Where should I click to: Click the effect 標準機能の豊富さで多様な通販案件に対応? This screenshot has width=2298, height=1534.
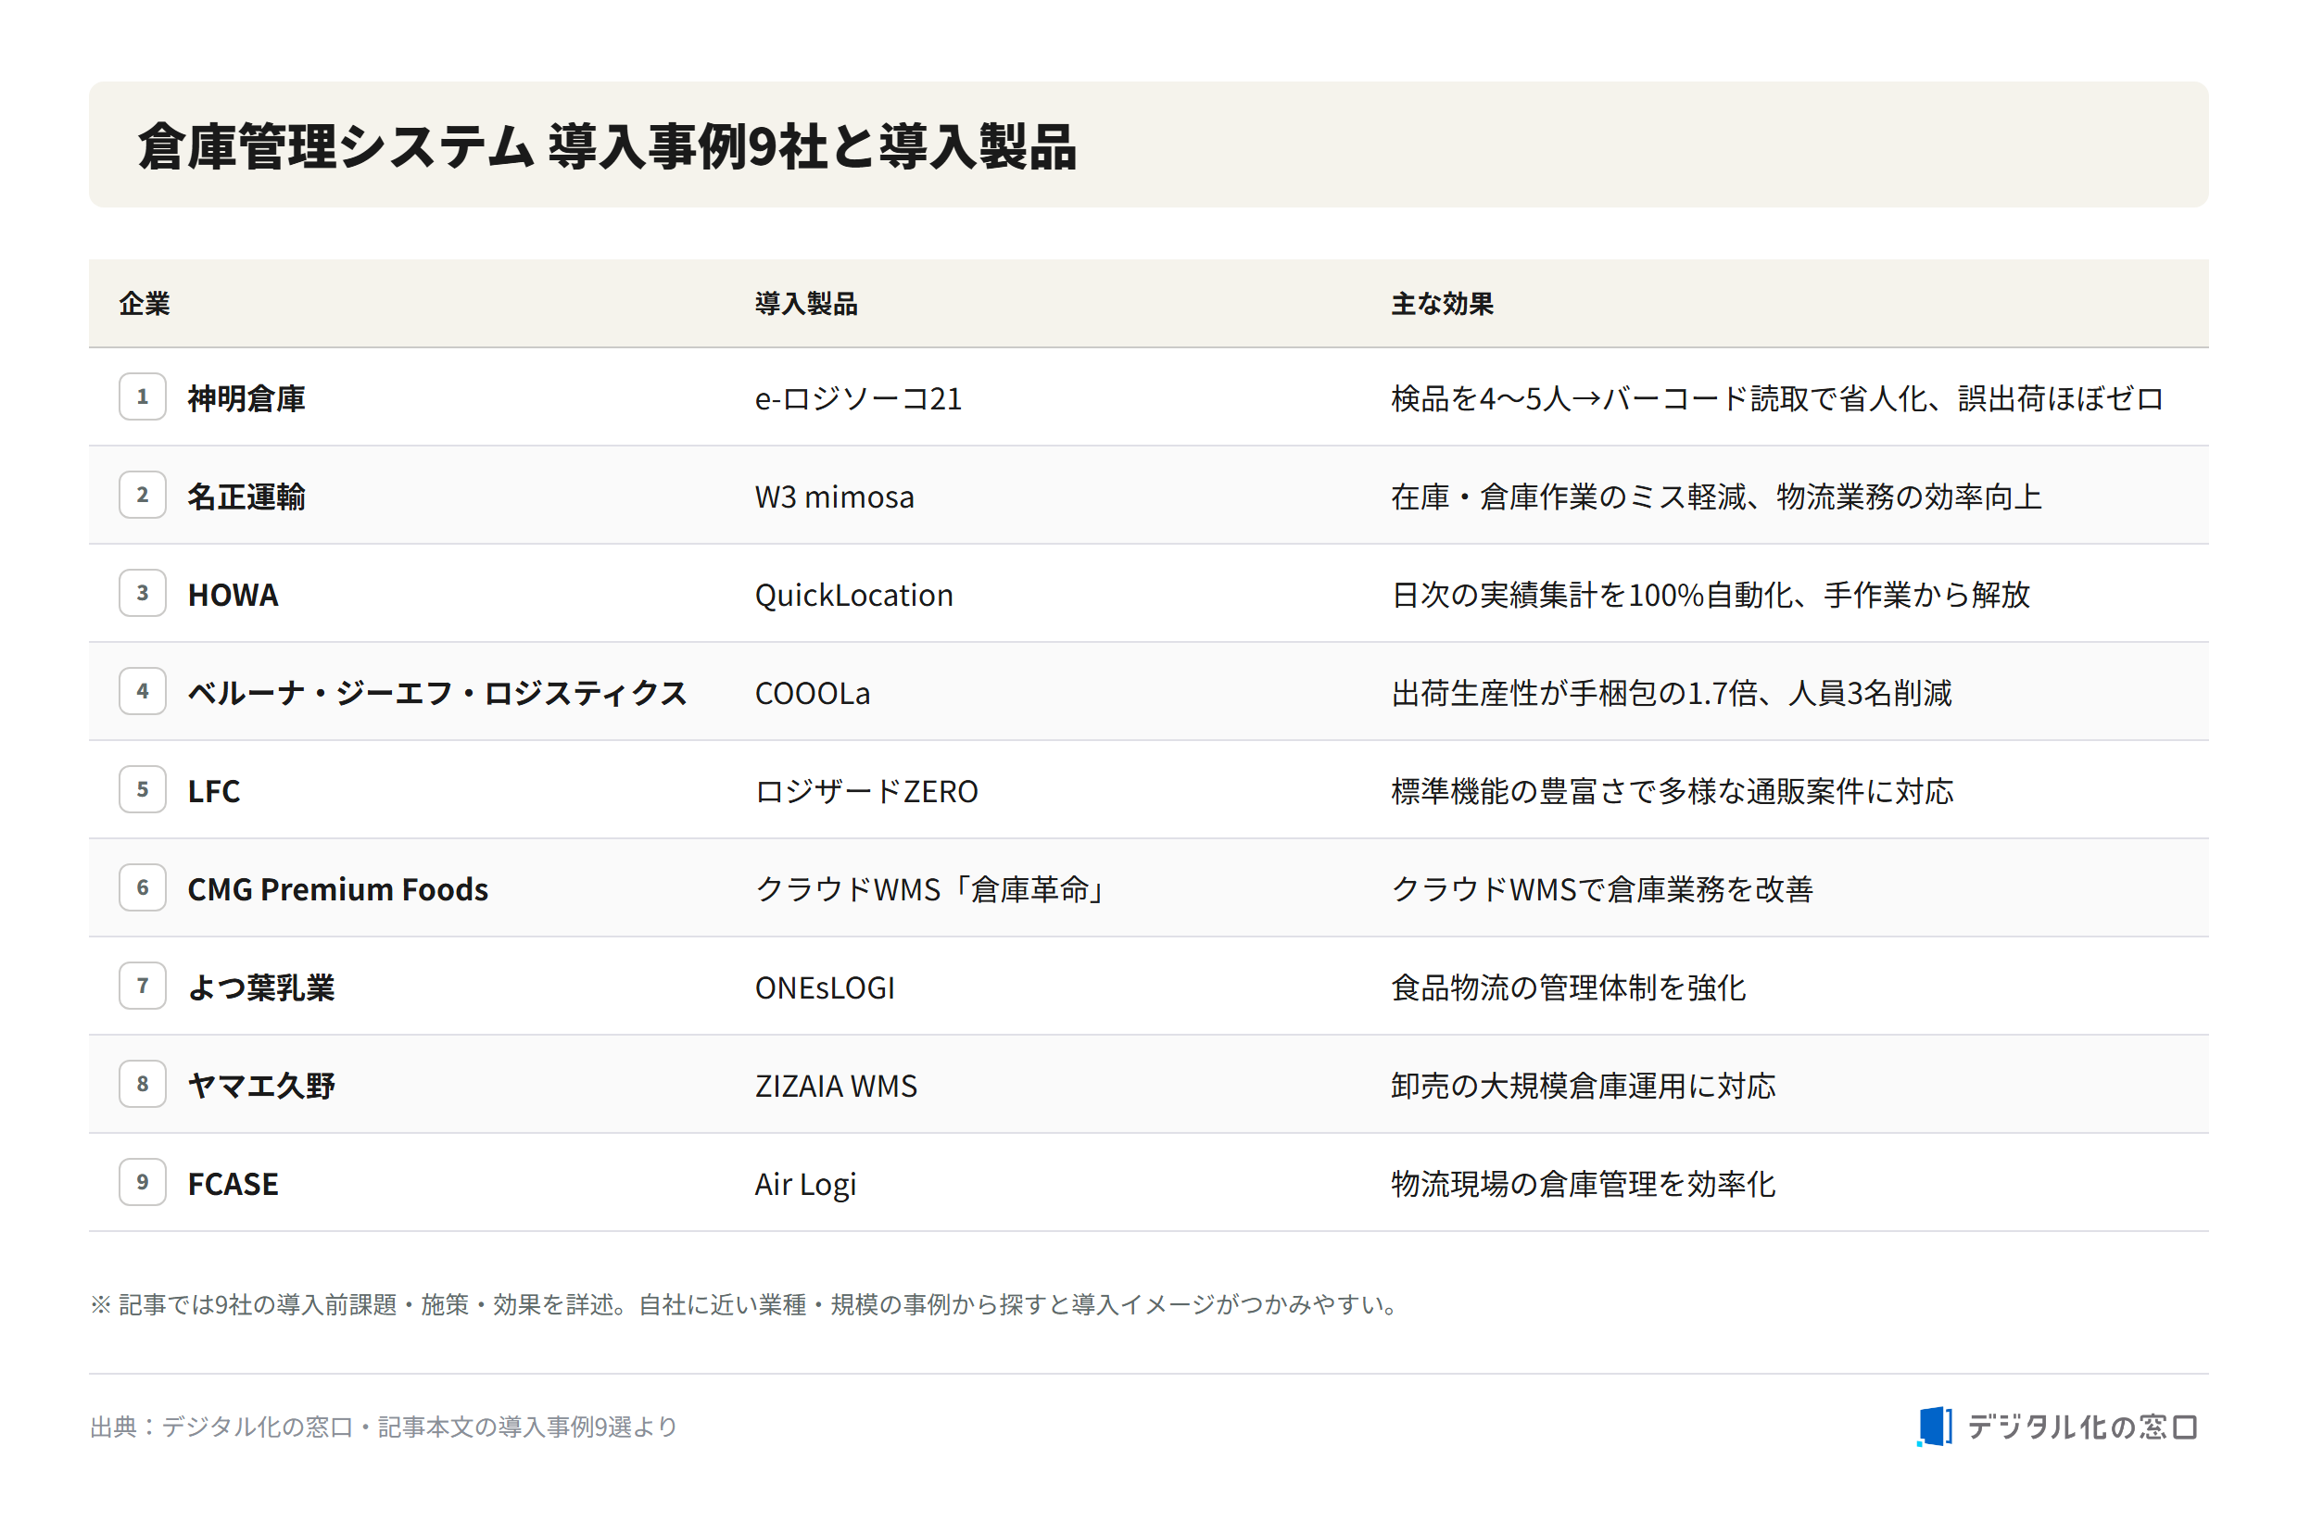[1673, 791]
